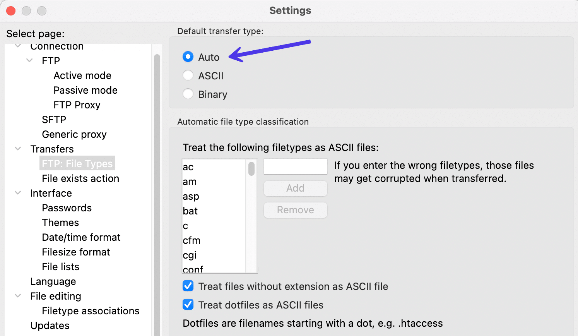Image resolution: width=578 pixels, height=336 pixels.
Task: Select 'bat' in the ASCII filetypes list
Action: click(190, 211)
